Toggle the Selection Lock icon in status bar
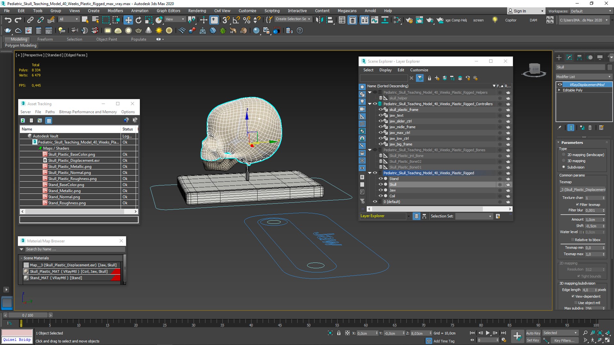 coord(339,333)
